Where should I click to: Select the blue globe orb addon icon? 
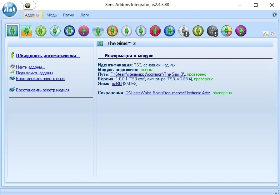(169, 31)
